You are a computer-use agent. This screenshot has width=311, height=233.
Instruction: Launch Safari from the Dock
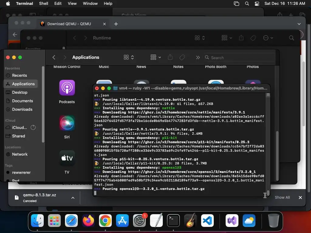[71, 221]
